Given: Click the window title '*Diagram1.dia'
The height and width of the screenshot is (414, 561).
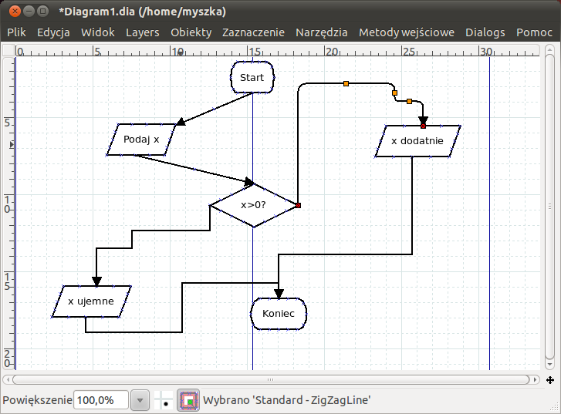Looking at the screenshot, I should (x=143, y=12).
